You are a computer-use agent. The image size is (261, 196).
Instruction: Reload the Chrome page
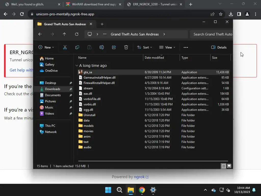point(22,14)
